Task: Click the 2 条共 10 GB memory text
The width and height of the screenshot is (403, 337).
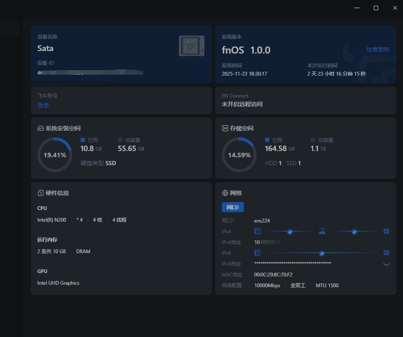Action: coord(52,251)
